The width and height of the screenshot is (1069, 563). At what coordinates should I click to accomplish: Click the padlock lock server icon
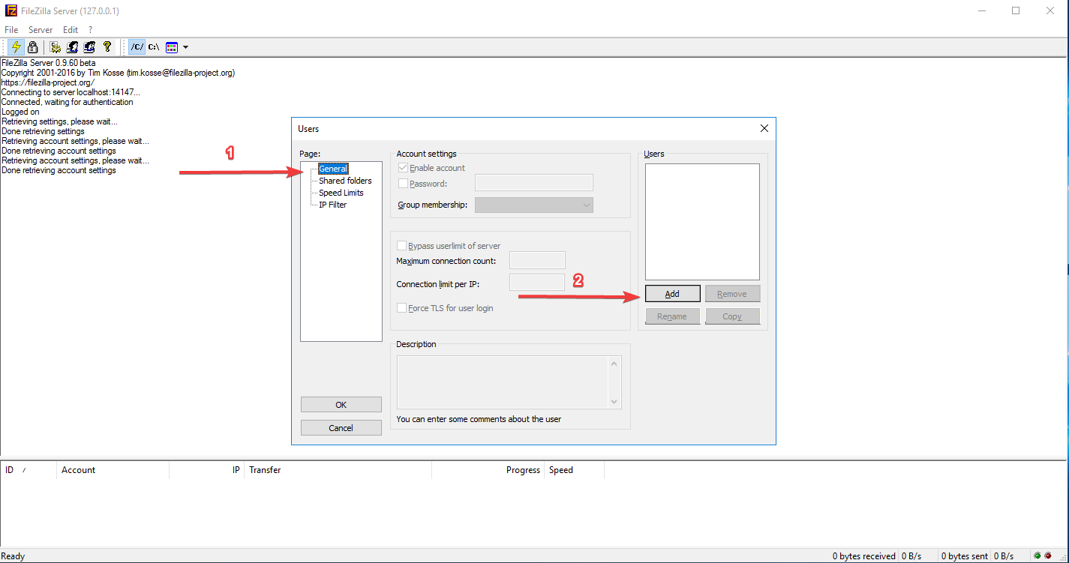tap(32, 46)
